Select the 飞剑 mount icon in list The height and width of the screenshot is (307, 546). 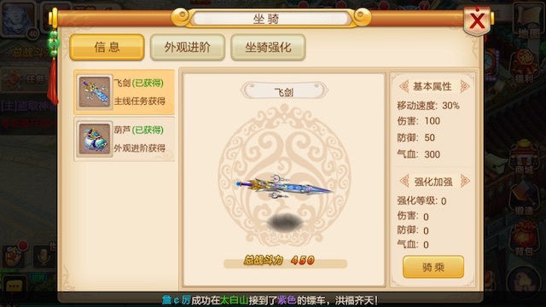click(95, 92)
